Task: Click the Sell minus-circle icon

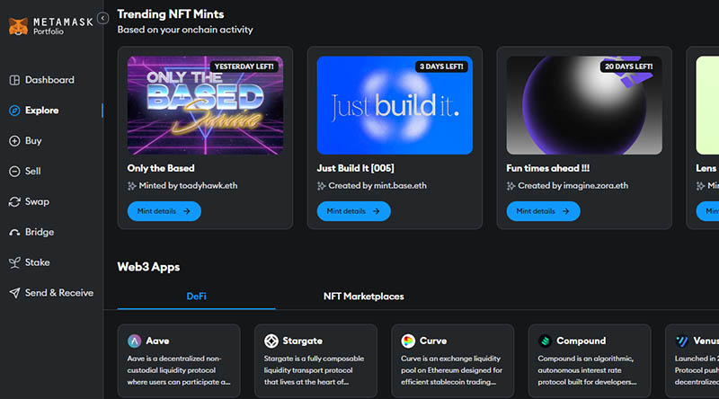Action: (x=14, y=172)
